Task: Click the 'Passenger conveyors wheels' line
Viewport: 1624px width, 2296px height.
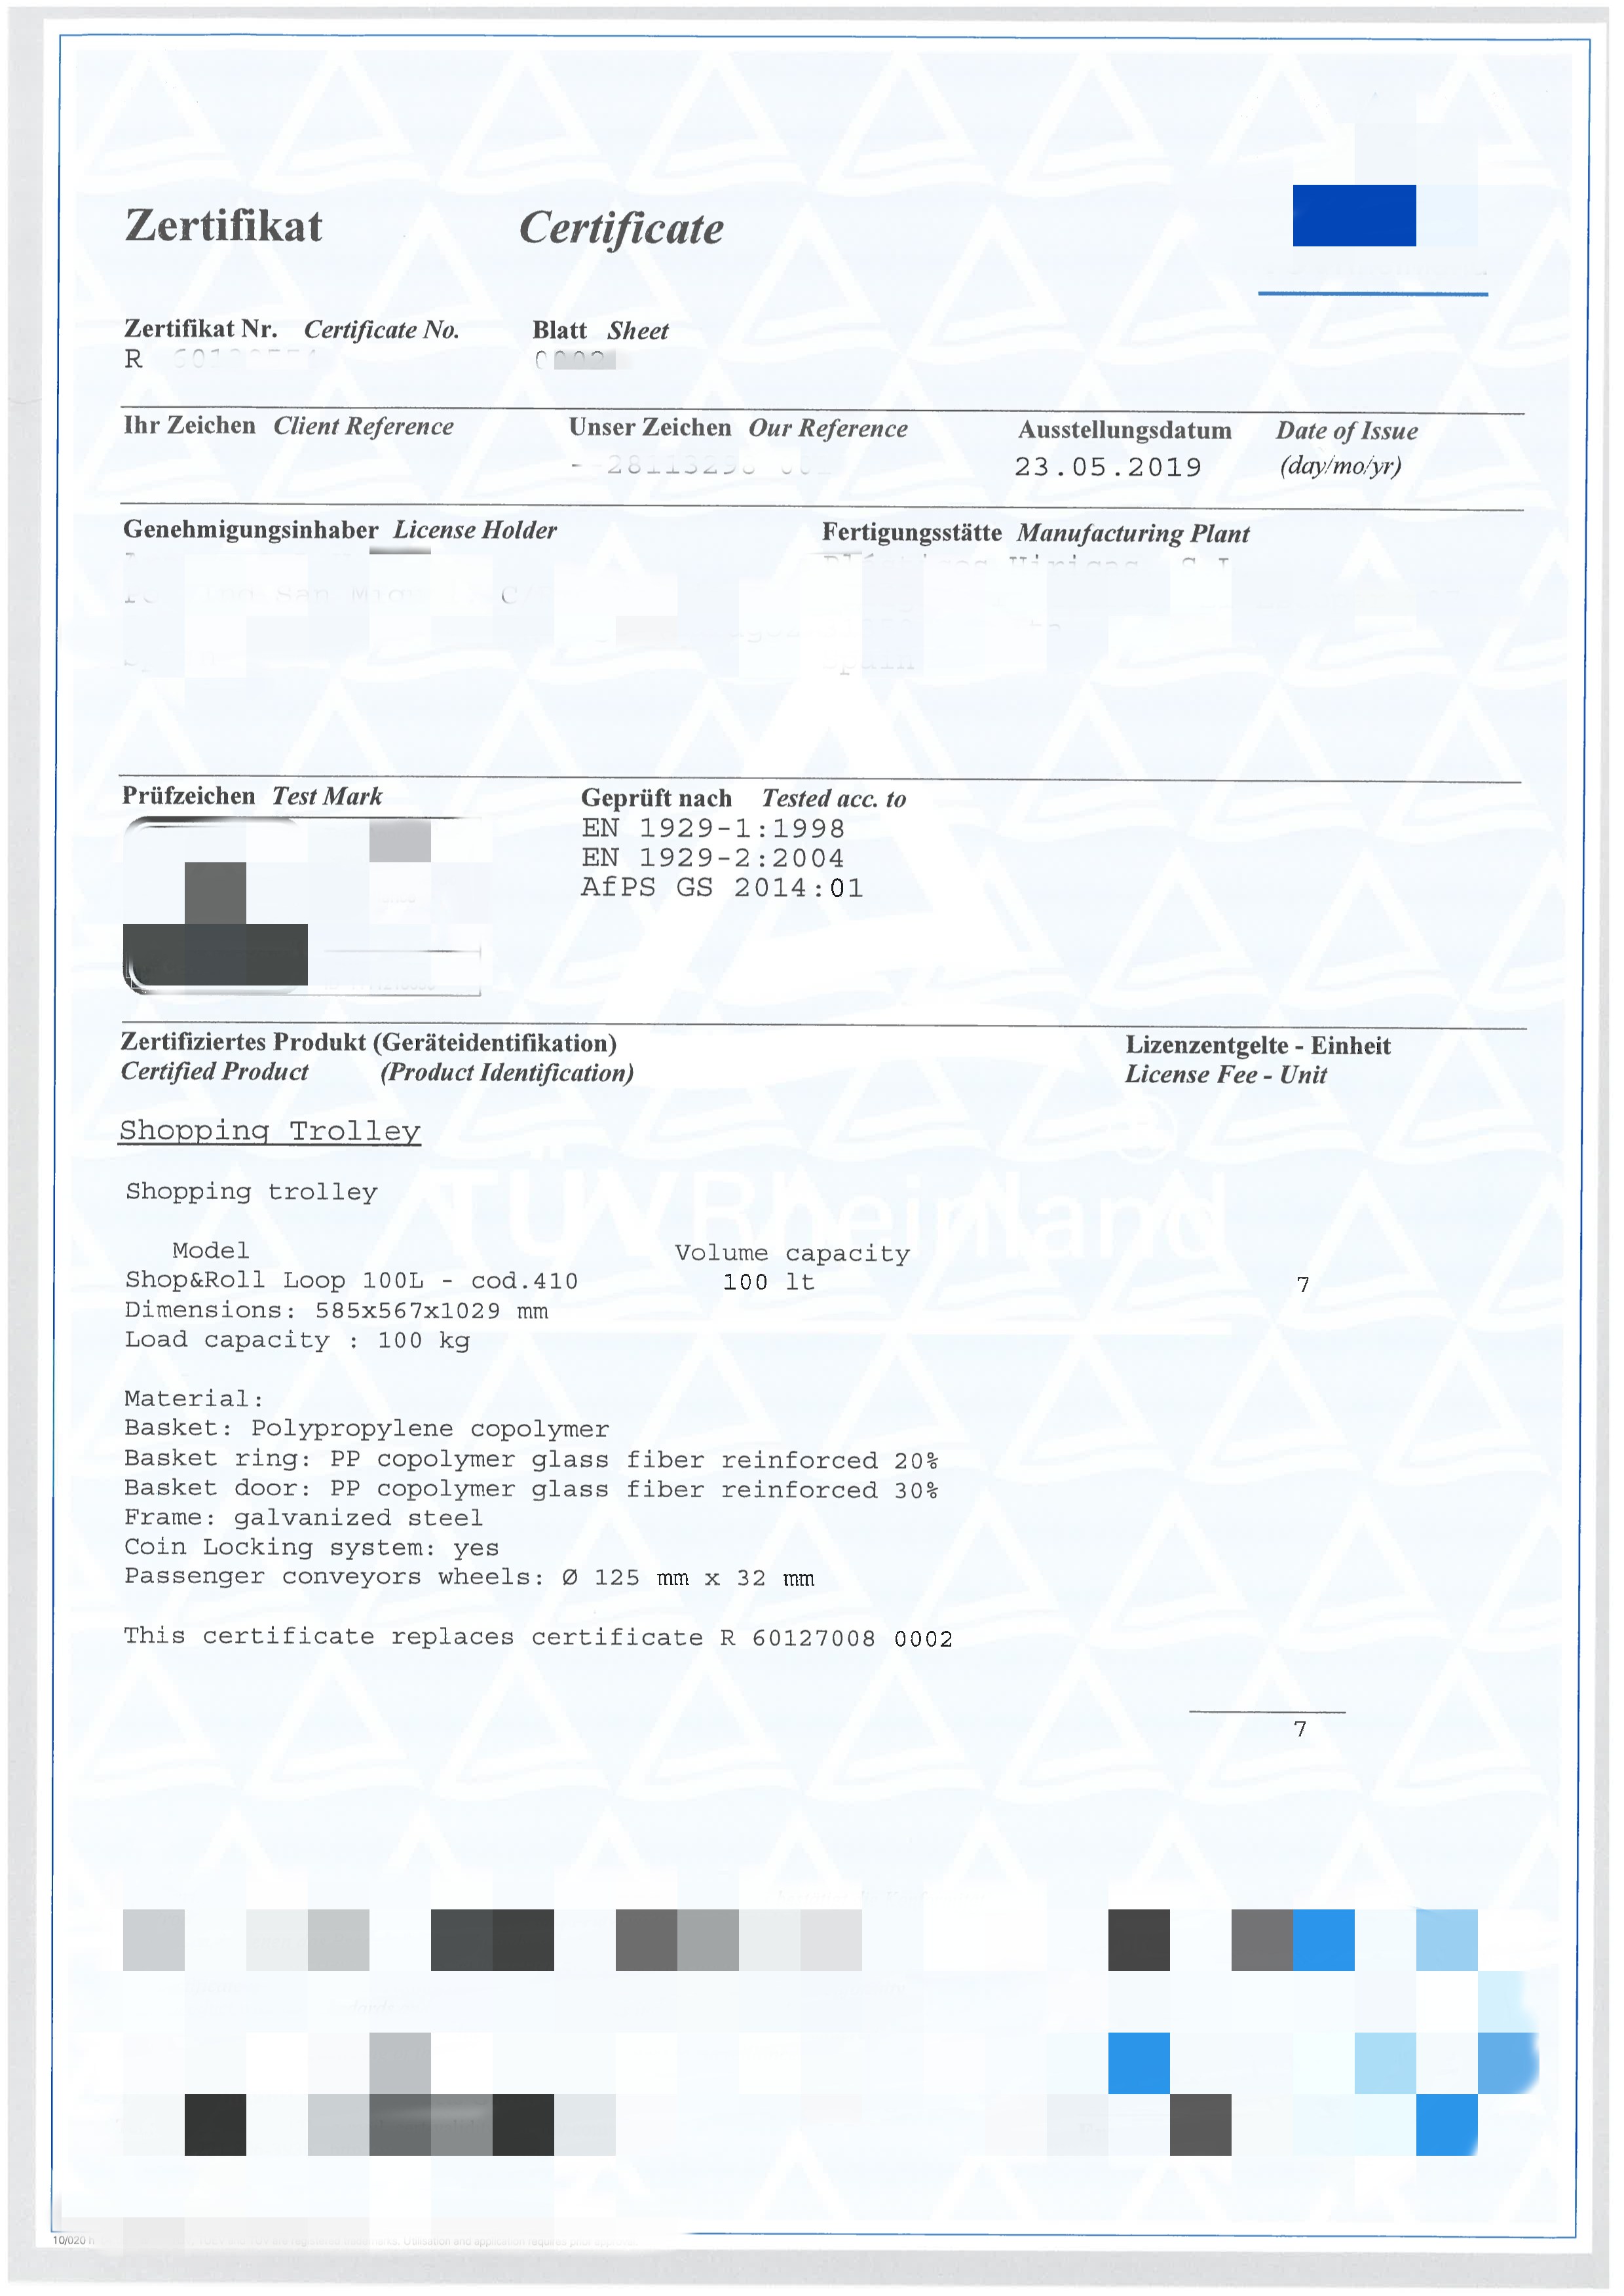Action: [469, 1578]
